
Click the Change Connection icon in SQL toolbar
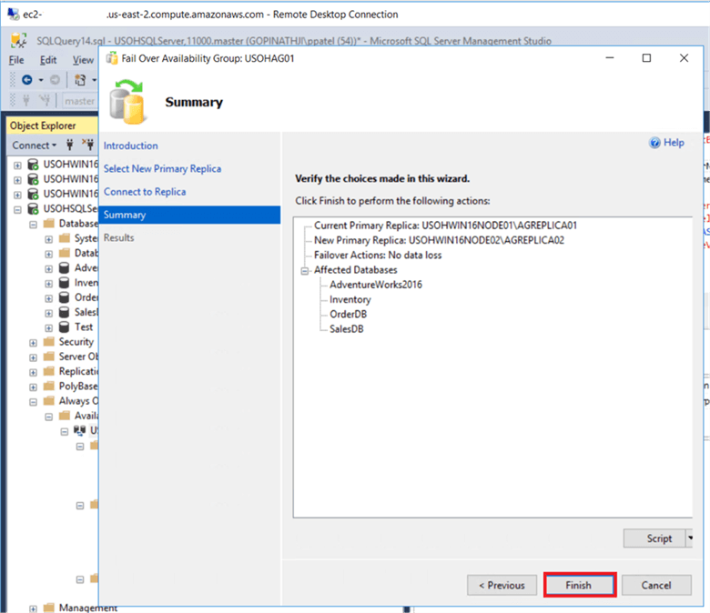coord(45,100)
